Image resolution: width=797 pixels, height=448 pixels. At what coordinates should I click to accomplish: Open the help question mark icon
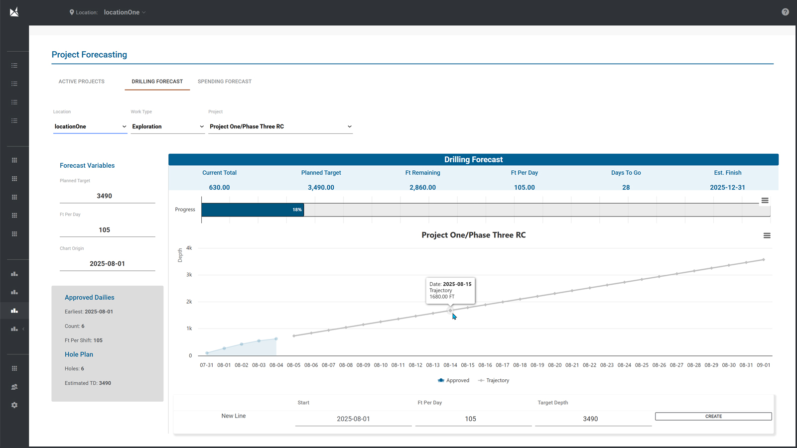pos(785,12)
